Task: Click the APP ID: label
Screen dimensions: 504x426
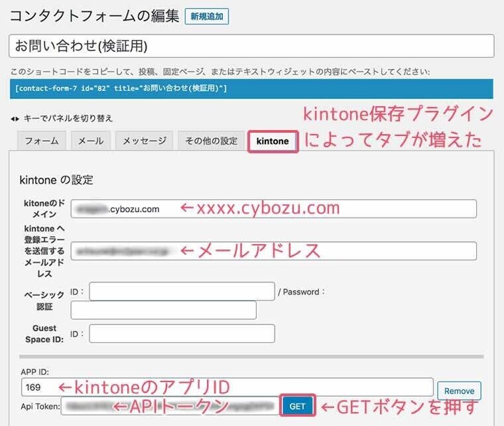Action: click(x=35, y=372)
